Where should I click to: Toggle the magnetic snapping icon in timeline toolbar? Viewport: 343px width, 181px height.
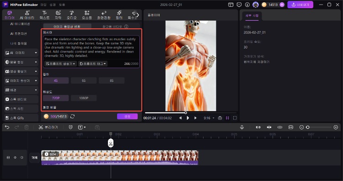[x=269, y=127]
